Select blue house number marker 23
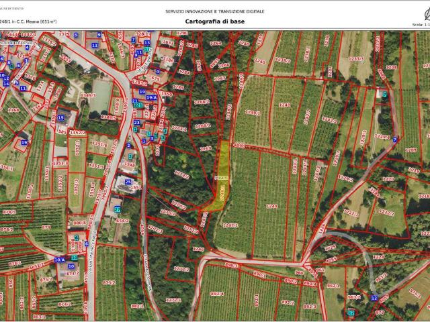The image size is (430, 322). pos(136,122)
